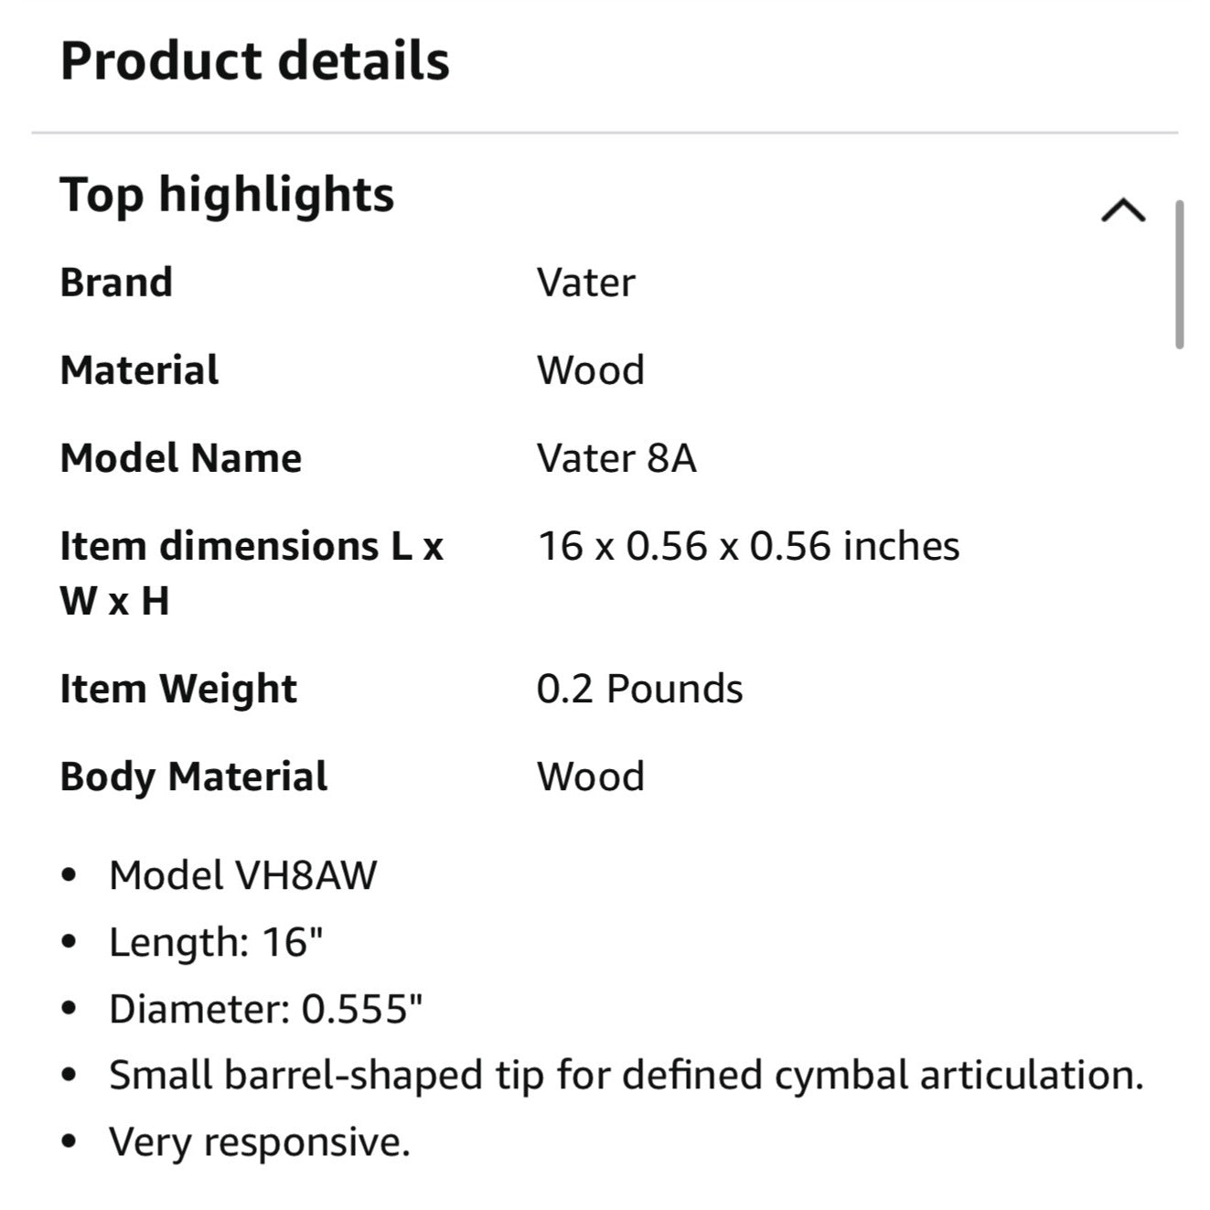Screen dimensions: 1210x1210
Task: Select the Diameter: 0.555" bullet item
Action: coord(265,1009)
